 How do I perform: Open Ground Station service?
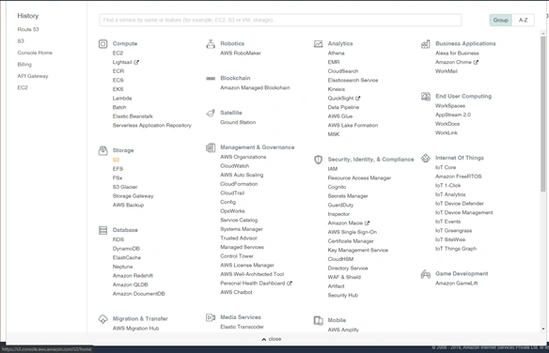tap(238, 122)
